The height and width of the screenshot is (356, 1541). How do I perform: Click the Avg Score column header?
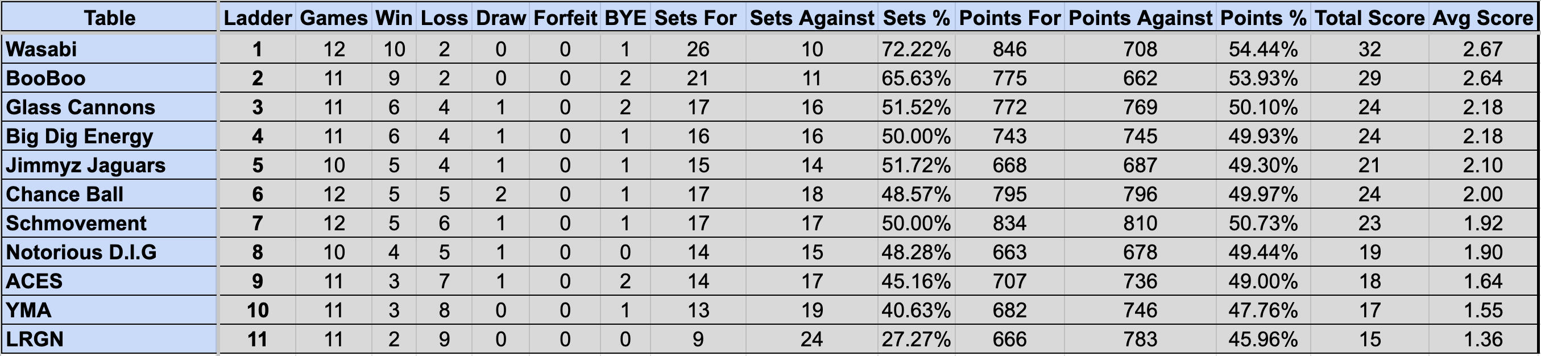pyautogui.click(x=1483, y=18)
